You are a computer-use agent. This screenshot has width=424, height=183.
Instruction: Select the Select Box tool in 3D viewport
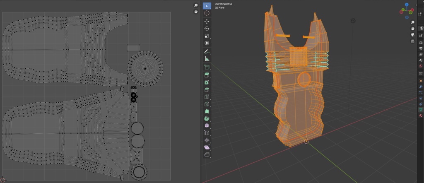[207, 6]
